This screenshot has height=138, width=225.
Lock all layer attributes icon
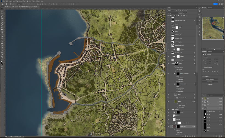click(x=179, y=15)
